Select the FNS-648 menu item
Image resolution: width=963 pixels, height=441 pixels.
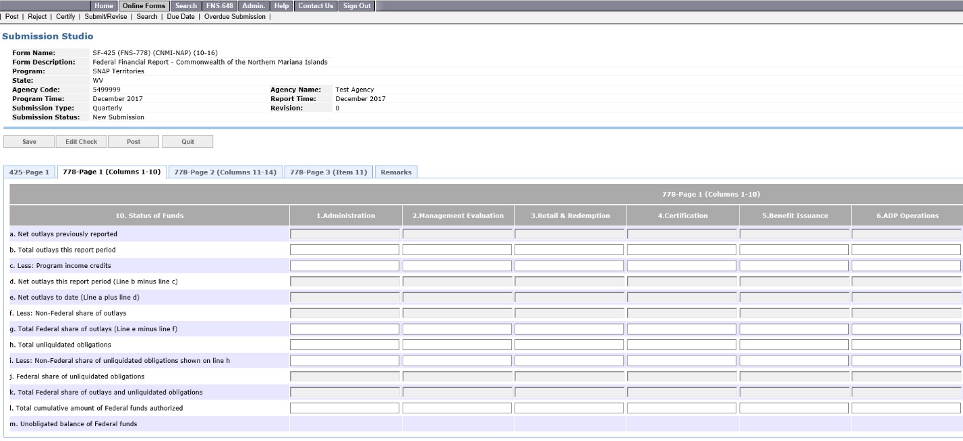[x=219, y=6]
